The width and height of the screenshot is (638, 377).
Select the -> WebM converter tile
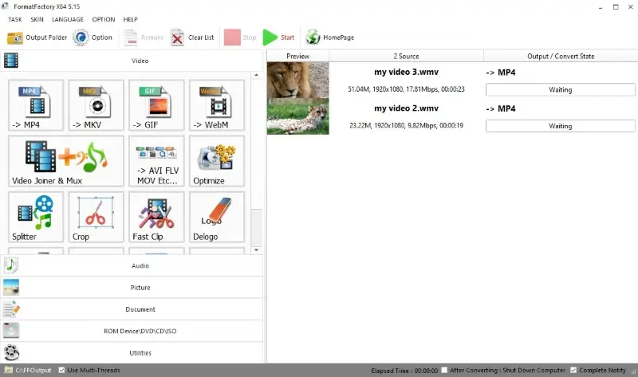tap(217, 105)
